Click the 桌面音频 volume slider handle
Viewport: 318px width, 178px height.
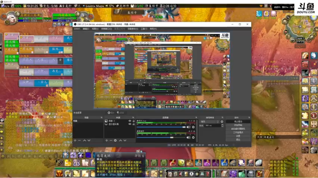(172, 137)
